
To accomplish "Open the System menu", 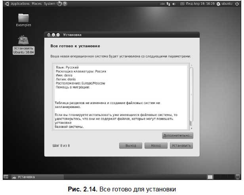I will (x=50, y=4).
